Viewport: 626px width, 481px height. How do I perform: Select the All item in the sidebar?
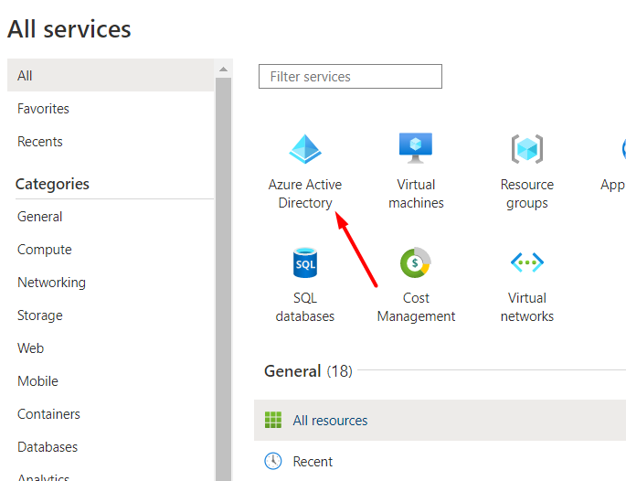[x=111, y=75]
